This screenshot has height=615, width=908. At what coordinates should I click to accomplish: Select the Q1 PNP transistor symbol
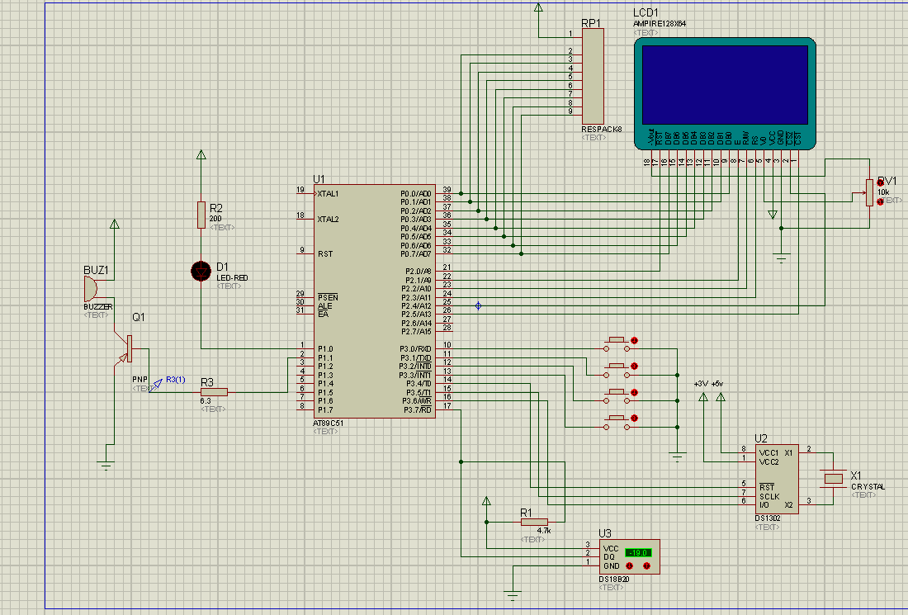tap(127, 348)
